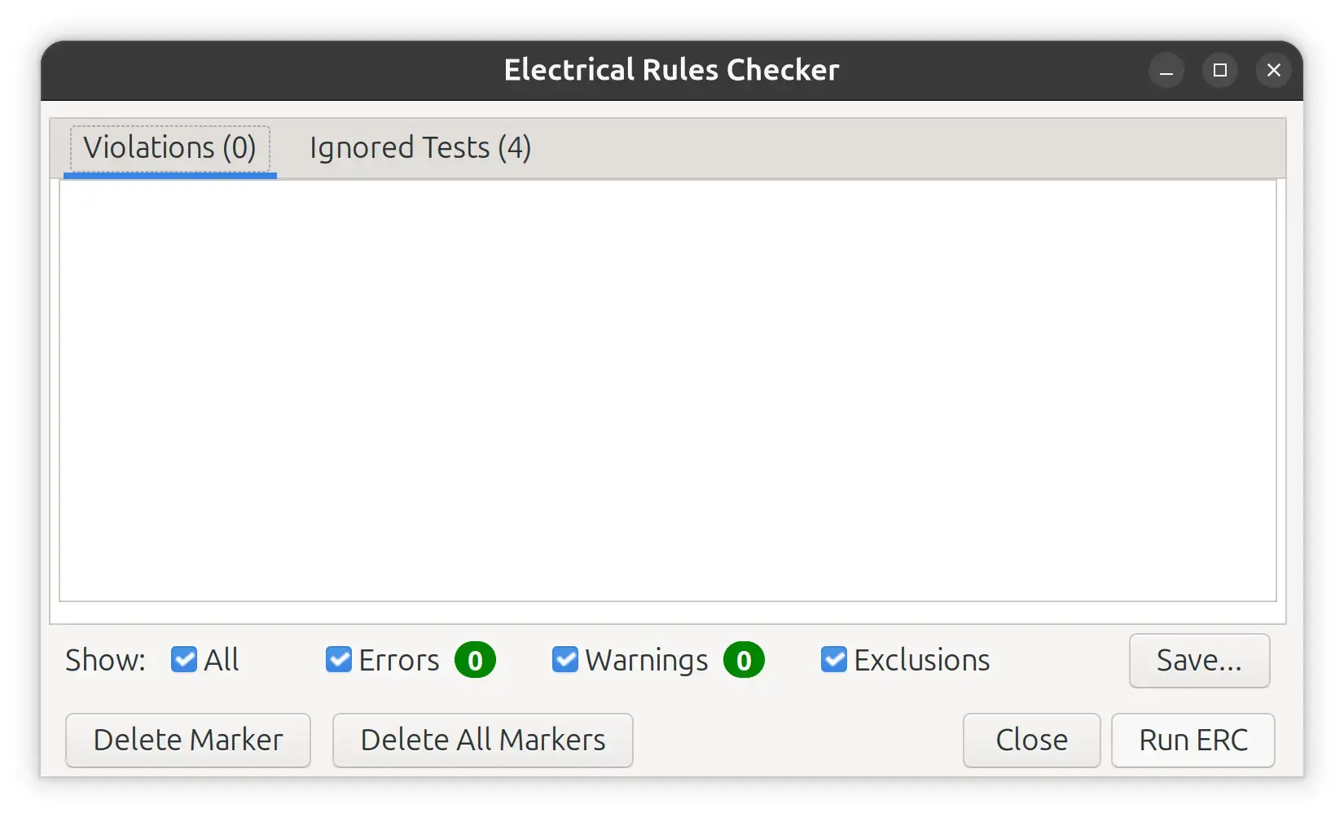Minimize the Electrical Rules Checker window
1344x817 pixels.
click(1166, 71)
